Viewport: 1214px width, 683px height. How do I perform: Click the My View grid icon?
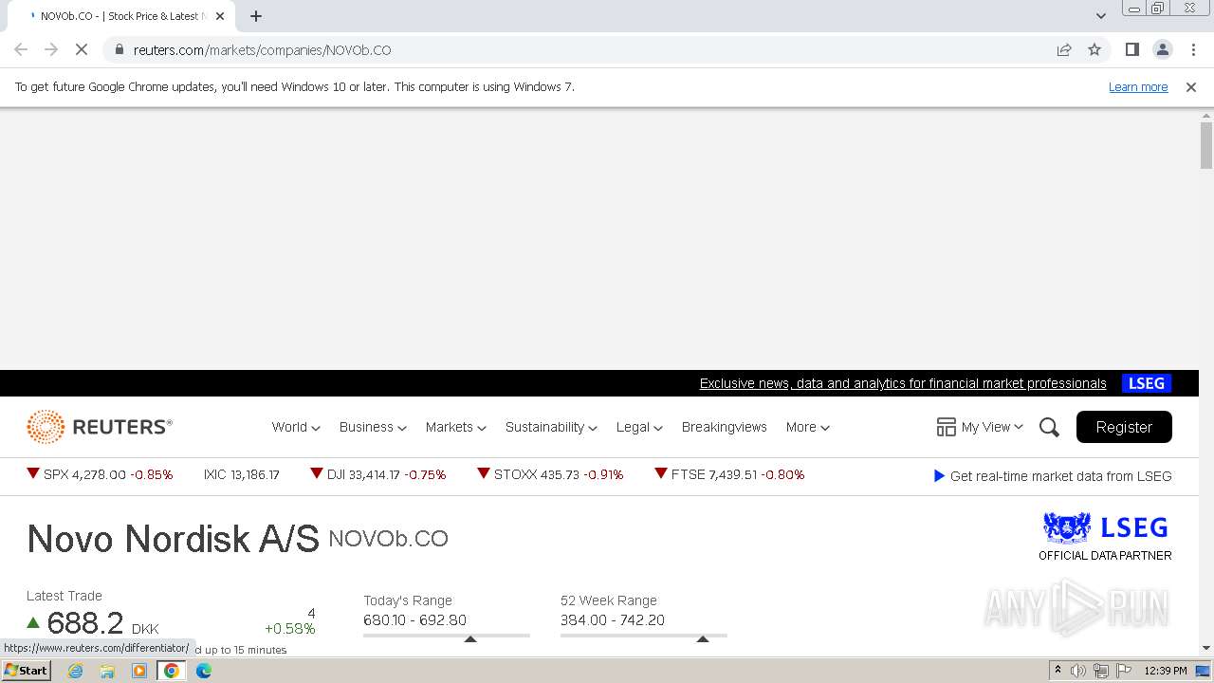tap(946, 427)
